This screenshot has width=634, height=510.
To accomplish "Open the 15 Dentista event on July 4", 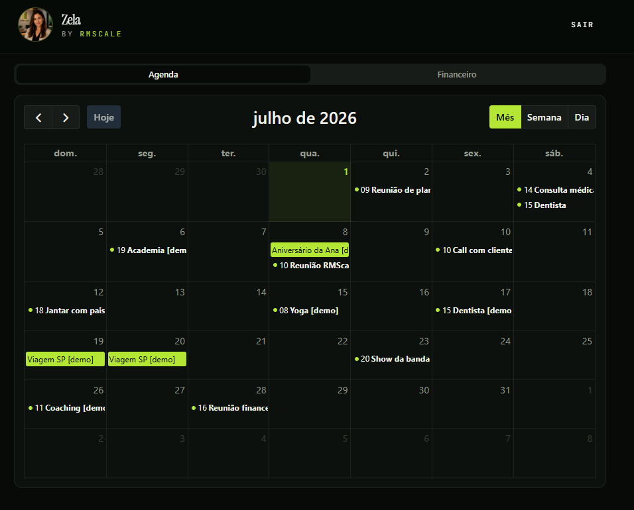I will point(554,205).
